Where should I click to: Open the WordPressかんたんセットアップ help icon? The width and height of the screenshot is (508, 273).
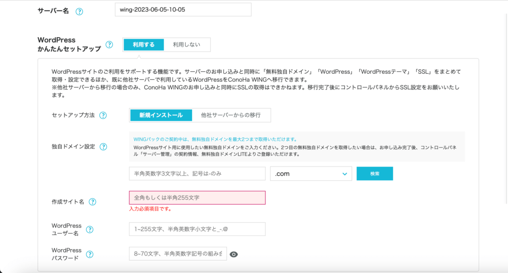(109, 45)
